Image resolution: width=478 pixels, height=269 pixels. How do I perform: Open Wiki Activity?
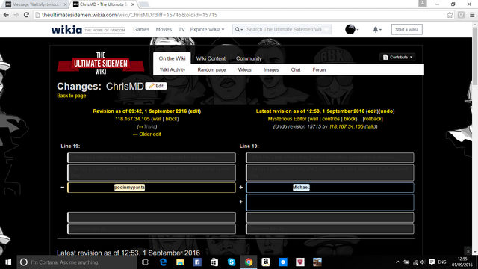173,69
